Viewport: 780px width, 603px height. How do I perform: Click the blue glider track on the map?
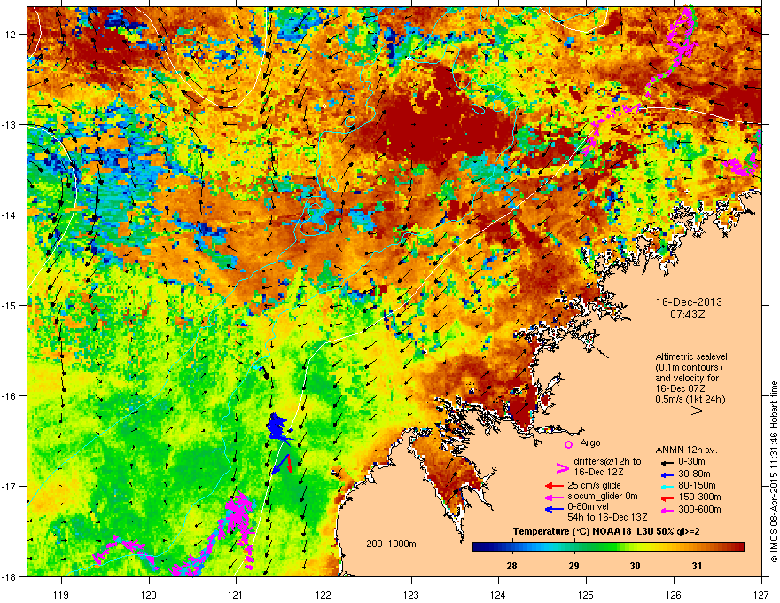[x=279, y=427]
